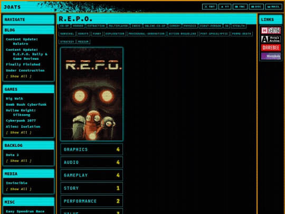Expand the Games list with Show All
Image resolution: width=285 pixels, height=214 pixels.
[x=18, y=133]
